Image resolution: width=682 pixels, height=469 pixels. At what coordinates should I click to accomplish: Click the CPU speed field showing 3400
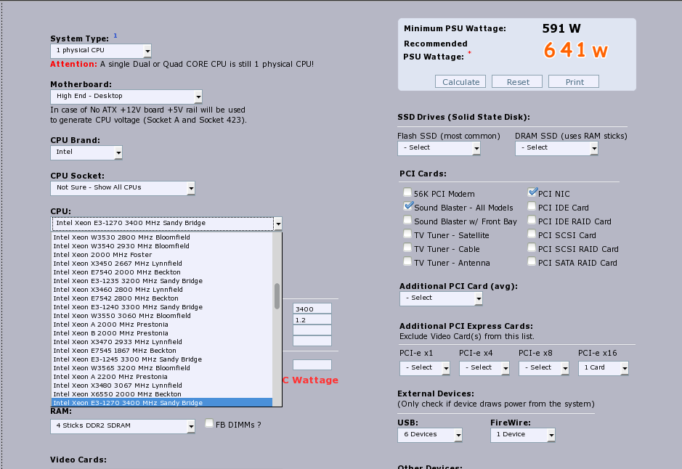(x=312, y=309)
